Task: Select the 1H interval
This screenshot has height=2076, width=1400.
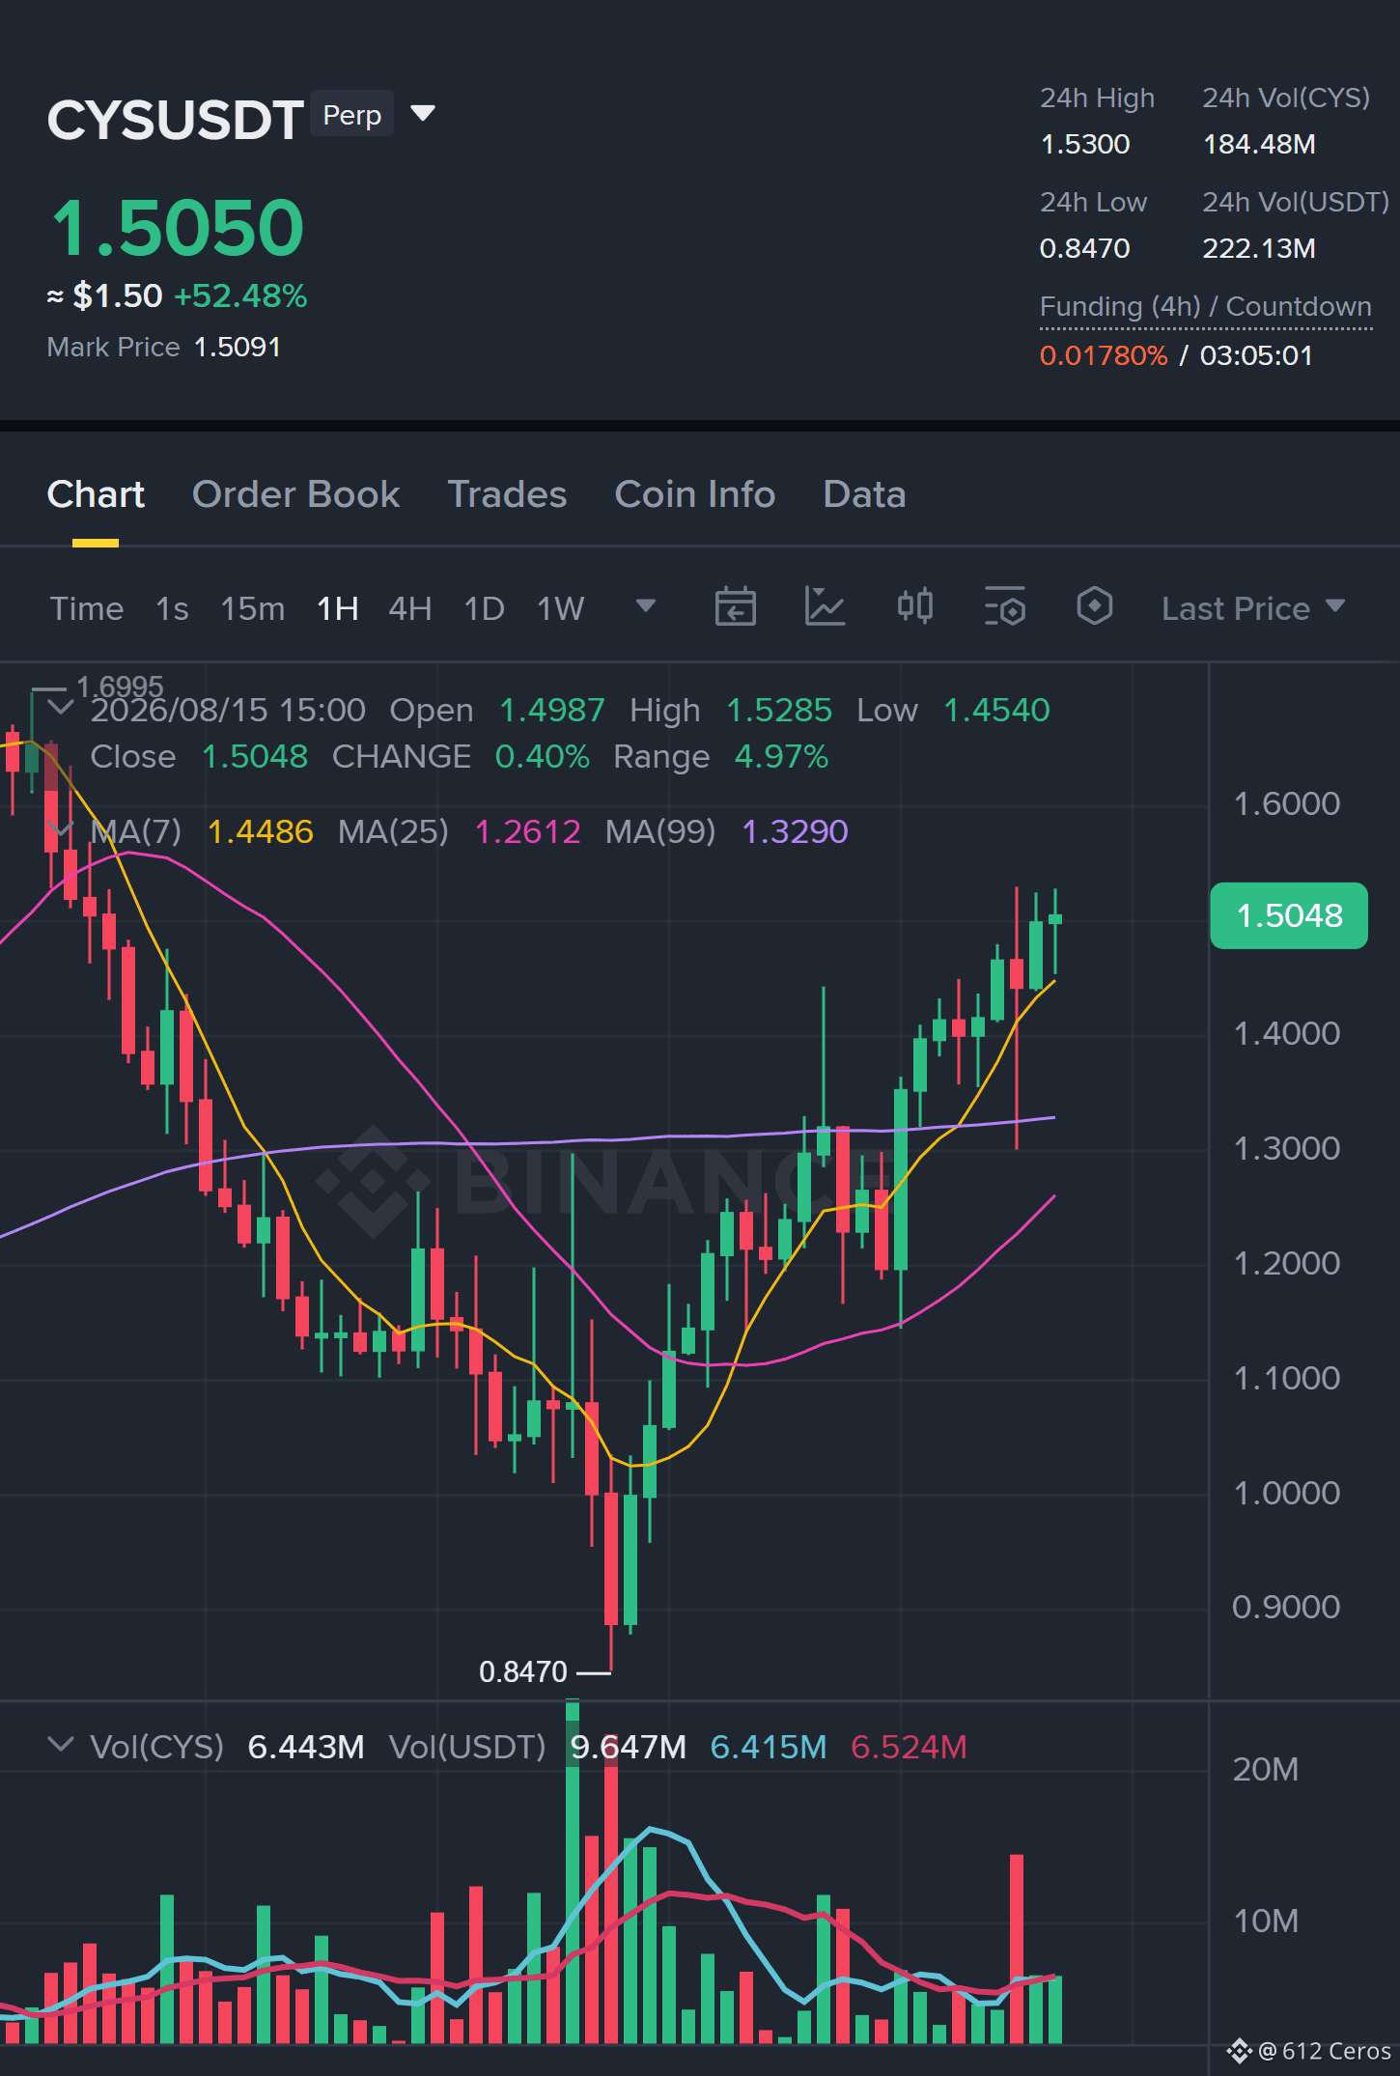Action: pos(338,608)
